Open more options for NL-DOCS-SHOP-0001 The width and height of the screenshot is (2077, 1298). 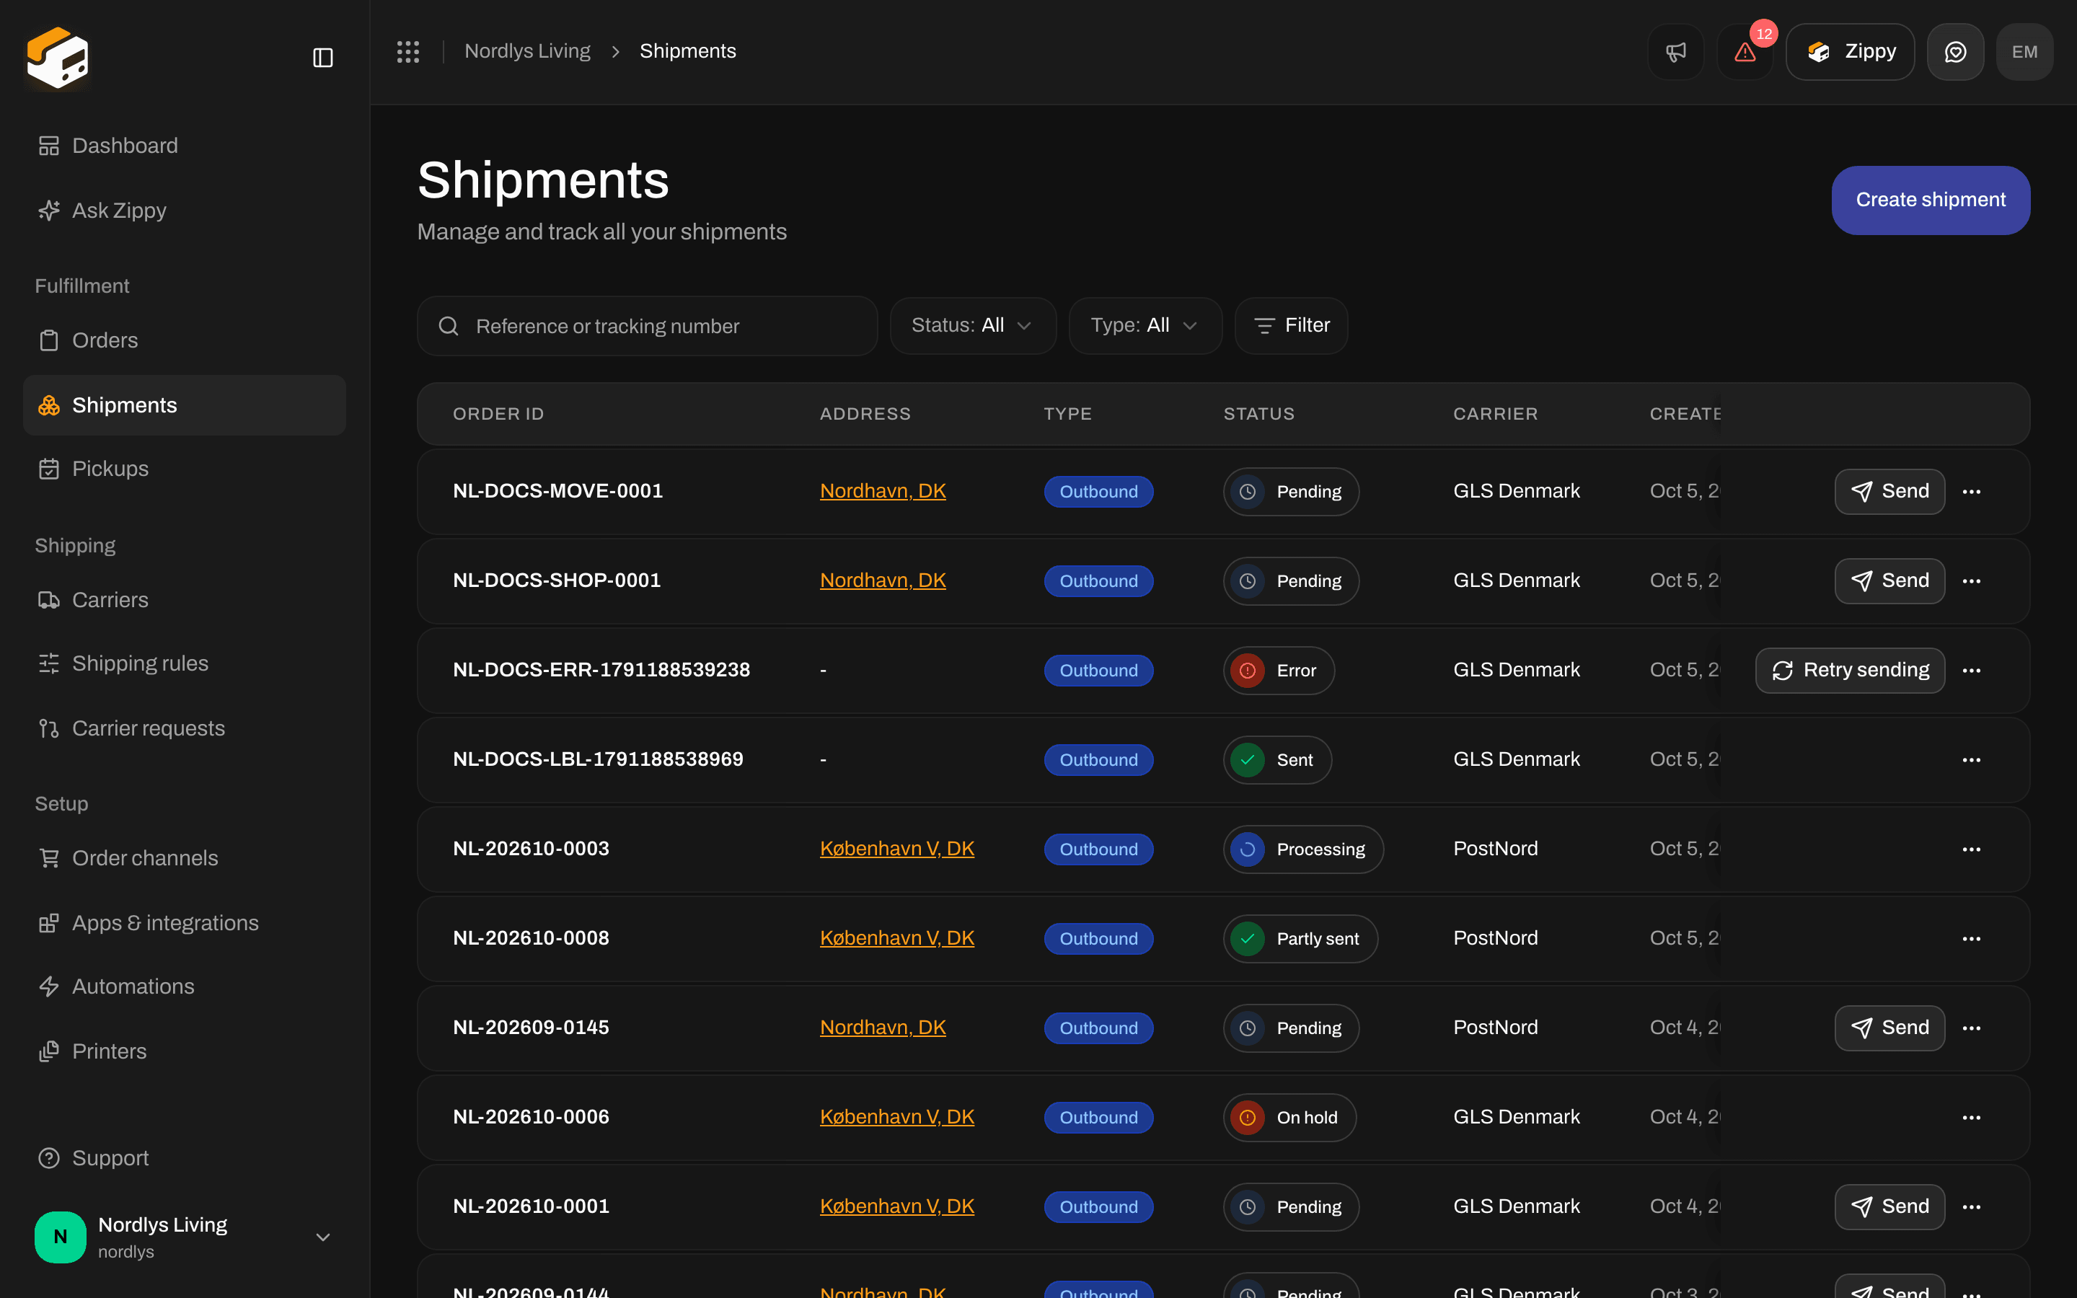coord(1972,581)
